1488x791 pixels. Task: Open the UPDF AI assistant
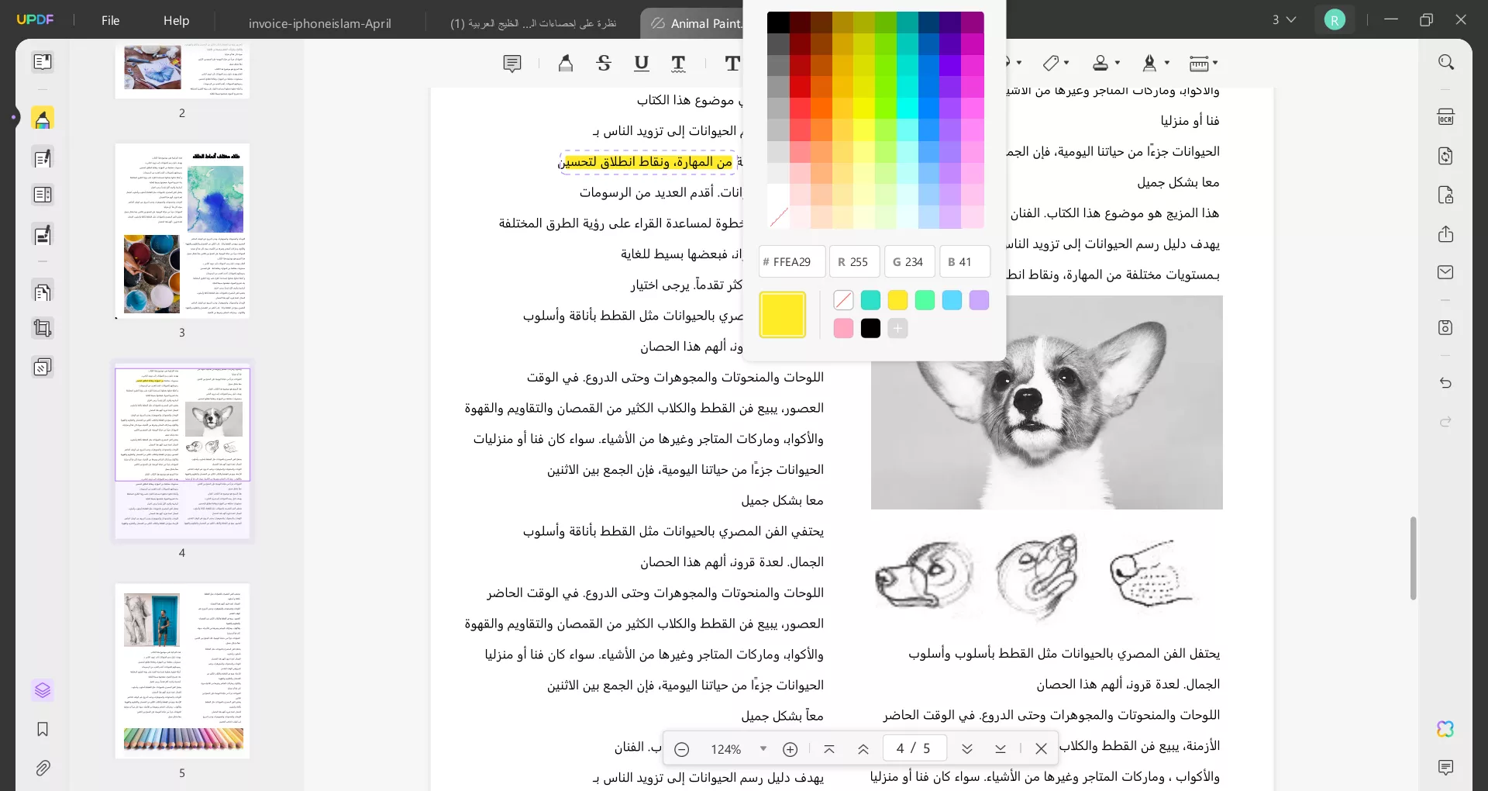click(1446, 729)
